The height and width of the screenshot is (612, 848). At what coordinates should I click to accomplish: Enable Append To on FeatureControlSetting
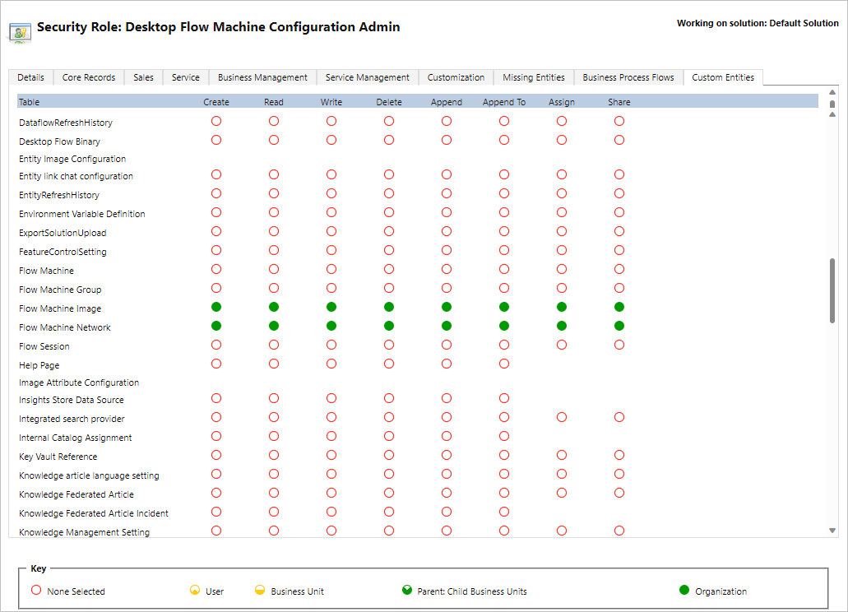point(503,250)
